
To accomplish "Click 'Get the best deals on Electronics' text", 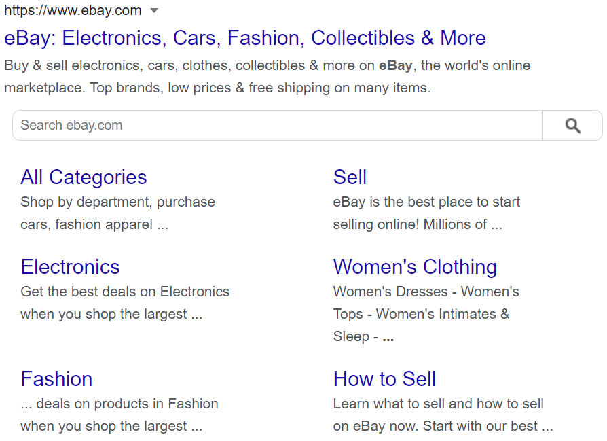I will coord(125,292).
